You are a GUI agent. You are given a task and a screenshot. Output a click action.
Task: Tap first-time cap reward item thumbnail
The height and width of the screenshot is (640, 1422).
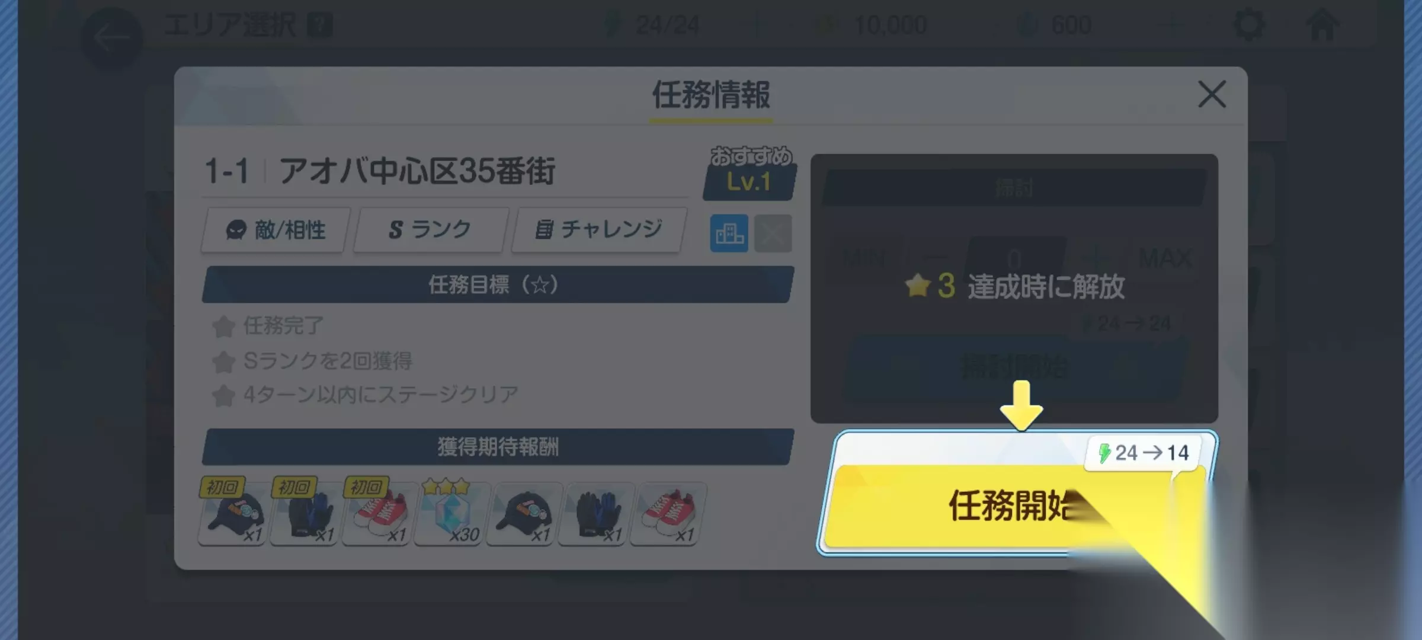point(232,512)
